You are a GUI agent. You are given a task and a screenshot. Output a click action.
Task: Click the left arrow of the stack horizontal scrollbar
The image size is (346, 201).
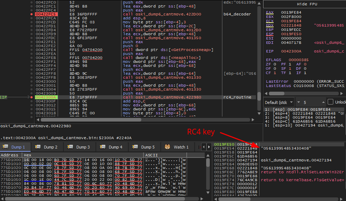[x=215, y=199]
